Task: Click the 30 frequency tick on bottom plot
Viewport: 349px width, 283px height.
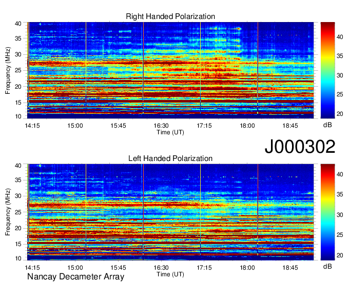Action: tap(18, 196)
